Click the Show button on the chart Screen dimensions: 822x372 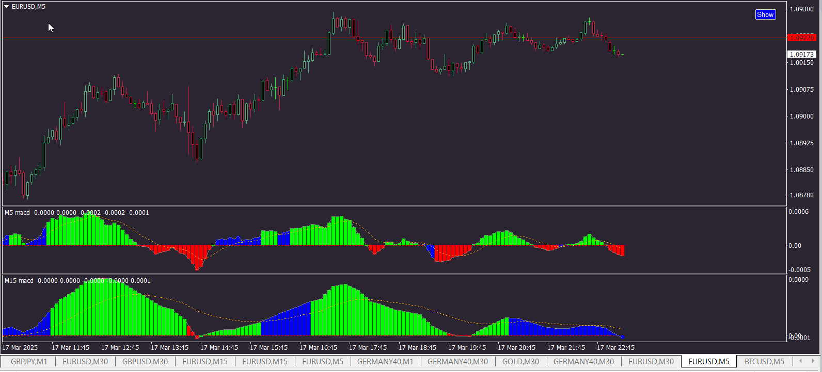765,14
